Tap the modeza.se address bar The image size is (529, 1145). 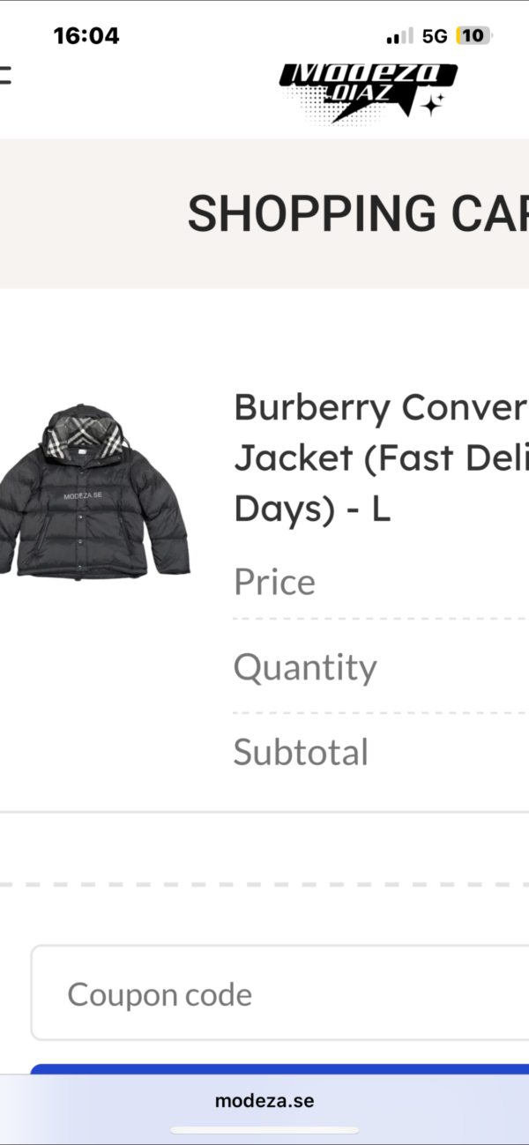(x=264, y=1101)
